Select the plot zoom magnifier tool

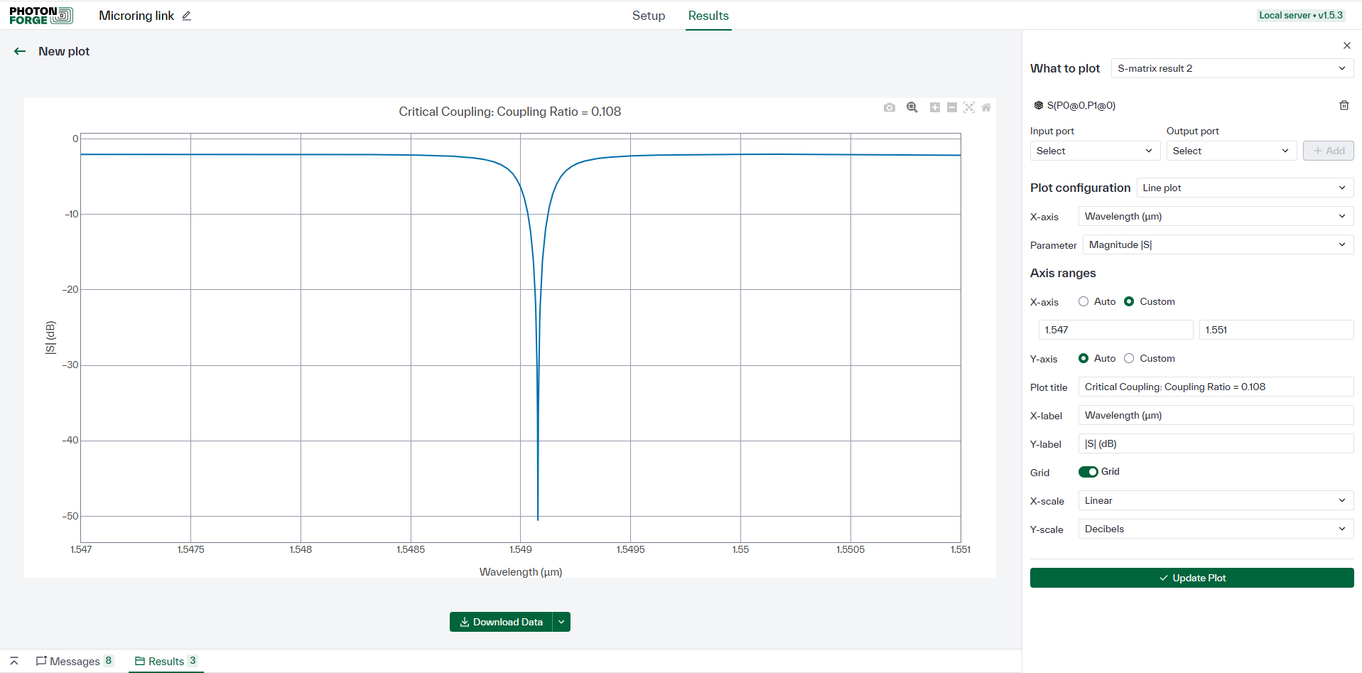click(912, 107)
